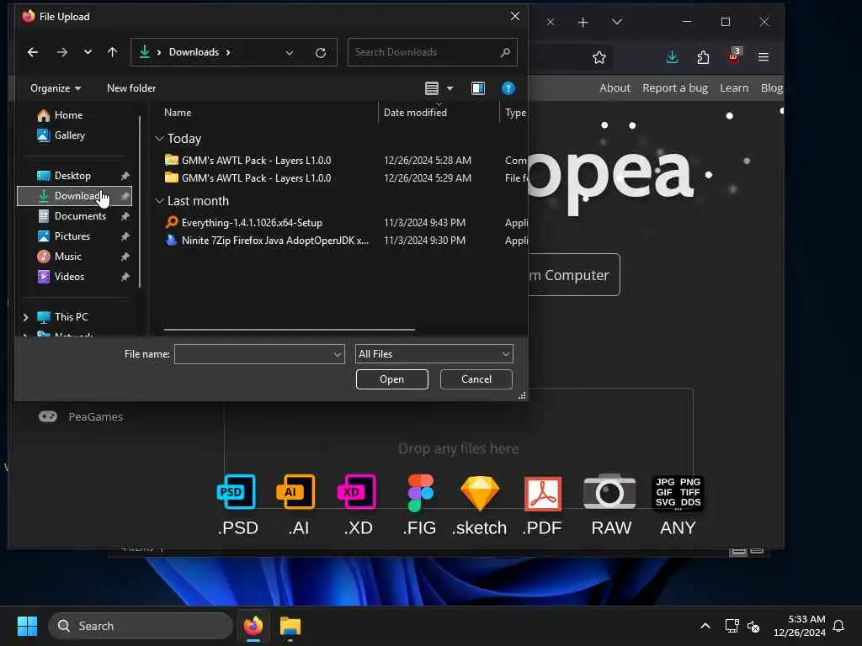Create a New folder
The width and height of the screenshot is (862, 646).
tap(131, 88)
